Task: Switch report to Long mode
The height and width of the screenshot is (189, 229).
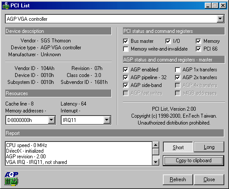Action: point(209,147)
